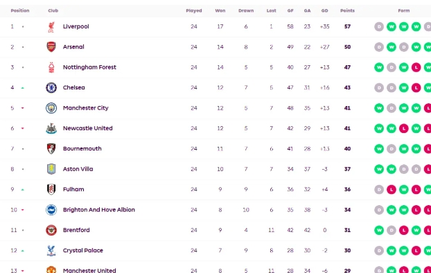Sort table by Points column header
431x273 pixels.
[347, 10]
